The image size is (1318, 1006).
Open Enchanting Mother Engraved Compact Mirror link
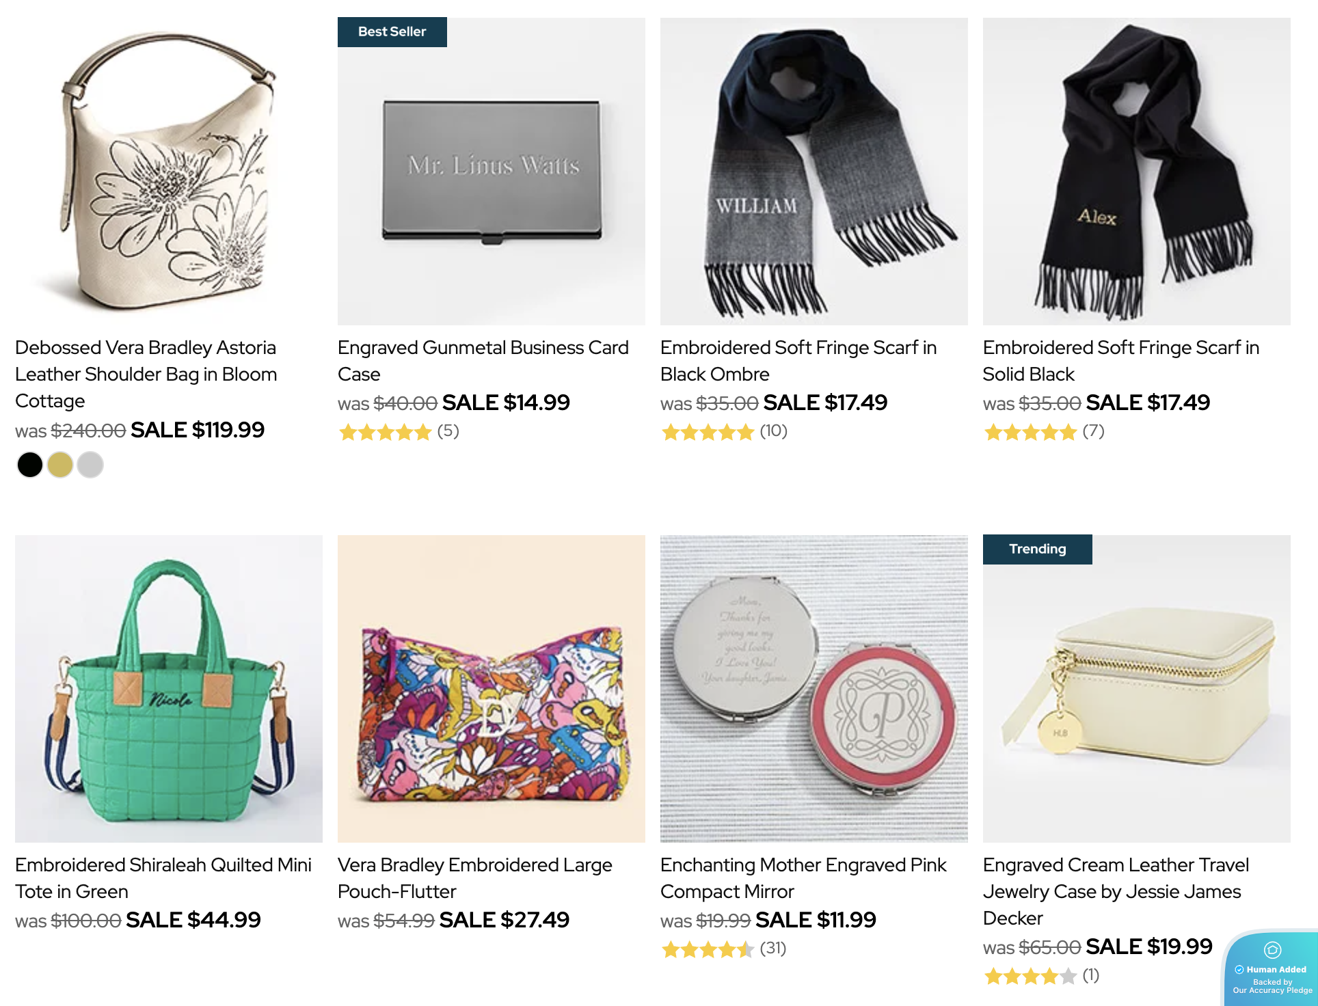[803, 878]
